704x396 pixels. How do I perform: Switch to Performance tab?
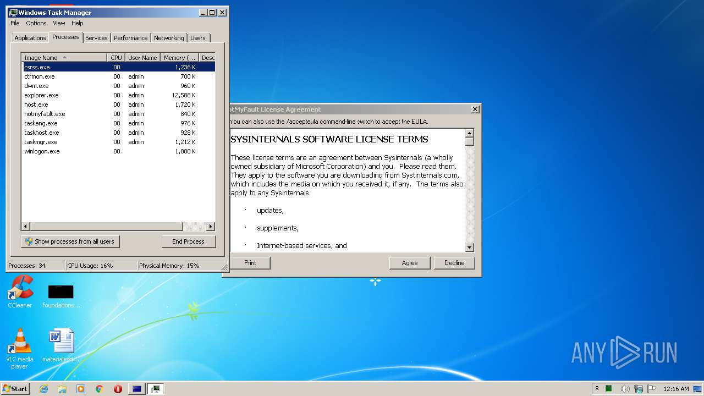click(x=130, y=38)
